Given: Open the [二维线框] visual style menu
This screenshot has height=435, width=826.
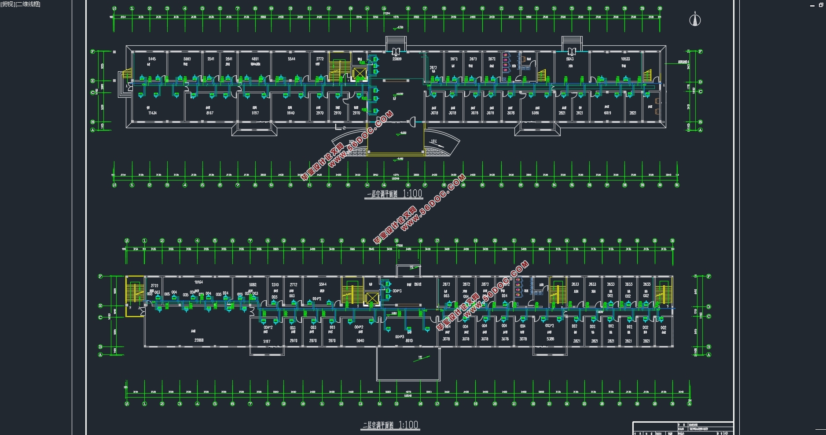Looking at the screenshot, I should point(28,4).
